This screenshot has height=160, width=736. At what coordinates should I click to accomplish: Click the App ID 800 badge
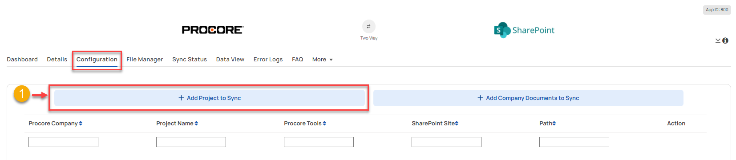717,10
